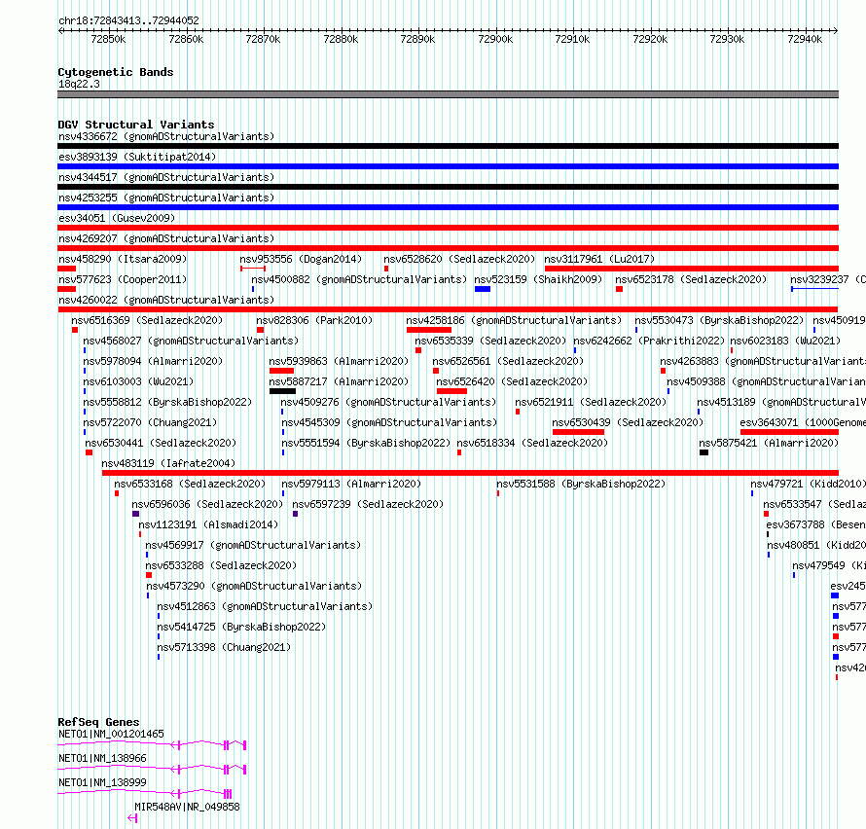The width and height of the screenshot is (866, 829).
Task: Click nsv6521911 Sedlazeck2020 label
Action: (591, 402)
